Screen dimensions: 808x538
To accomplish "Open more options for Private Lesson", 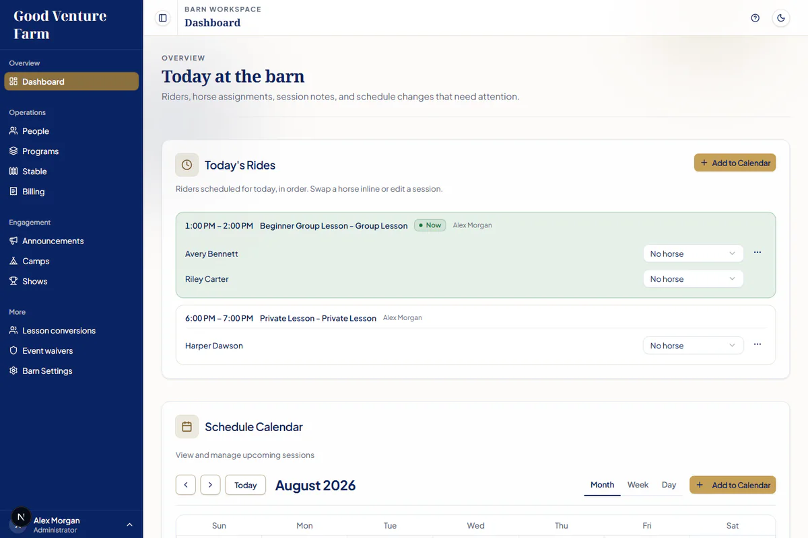I will tap(757, 344).
